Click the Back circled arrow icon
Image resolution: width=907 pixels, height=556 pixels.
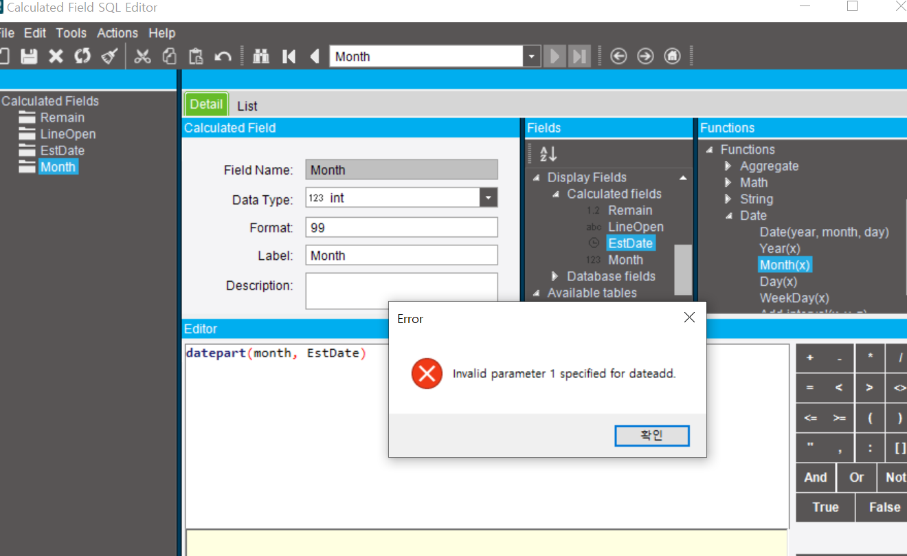[x=618, y=56]
